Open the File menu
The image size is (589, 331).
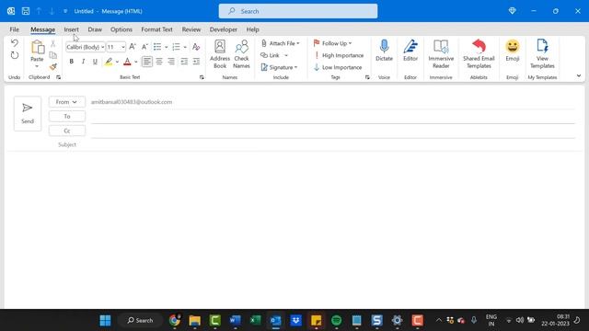coord(15,29)
